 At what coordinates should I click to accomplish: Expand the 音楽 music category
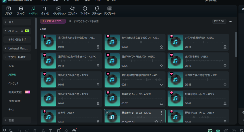point(17,120)
